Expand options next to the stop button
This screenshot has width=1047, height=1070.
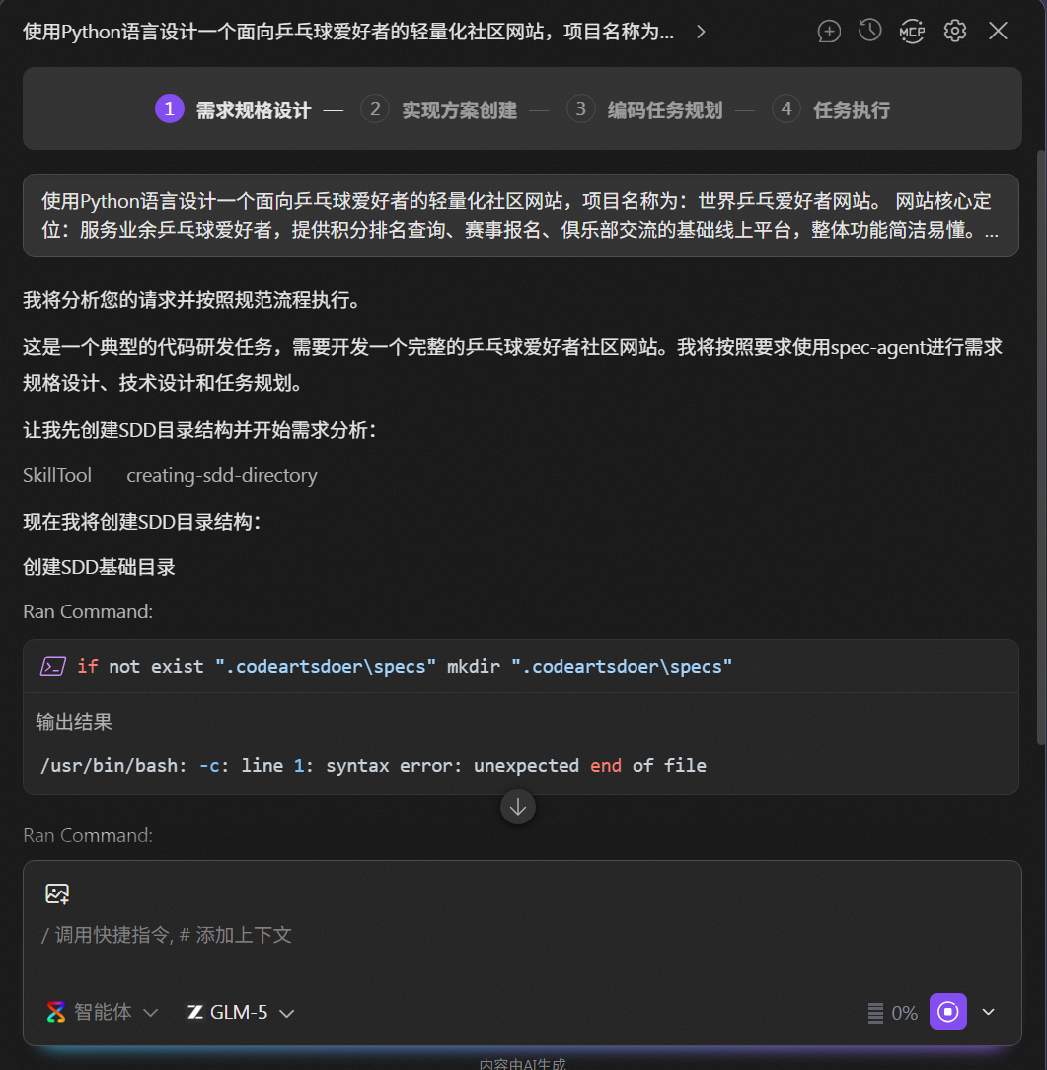(x=988, y=1012)
